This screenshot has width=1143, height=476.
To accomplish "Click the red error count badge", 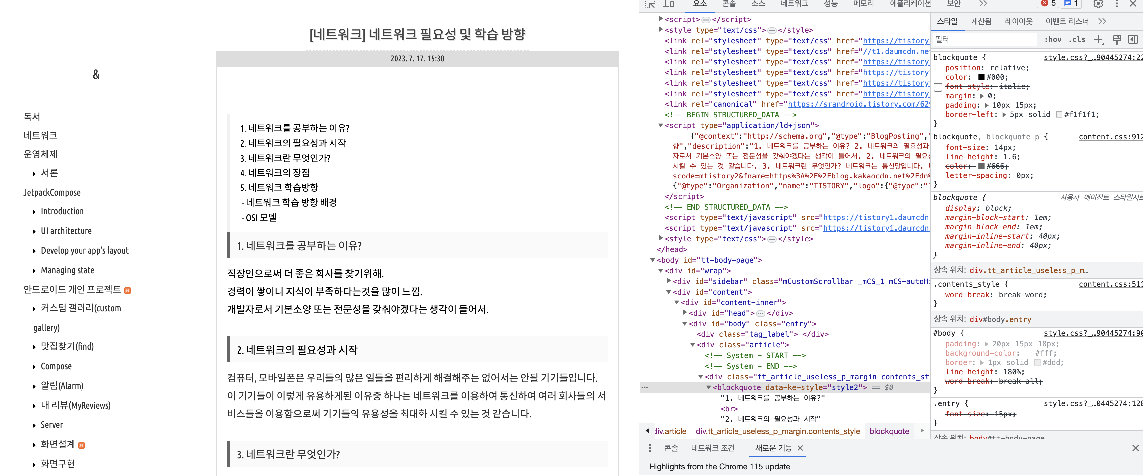I will point(1048,4).
